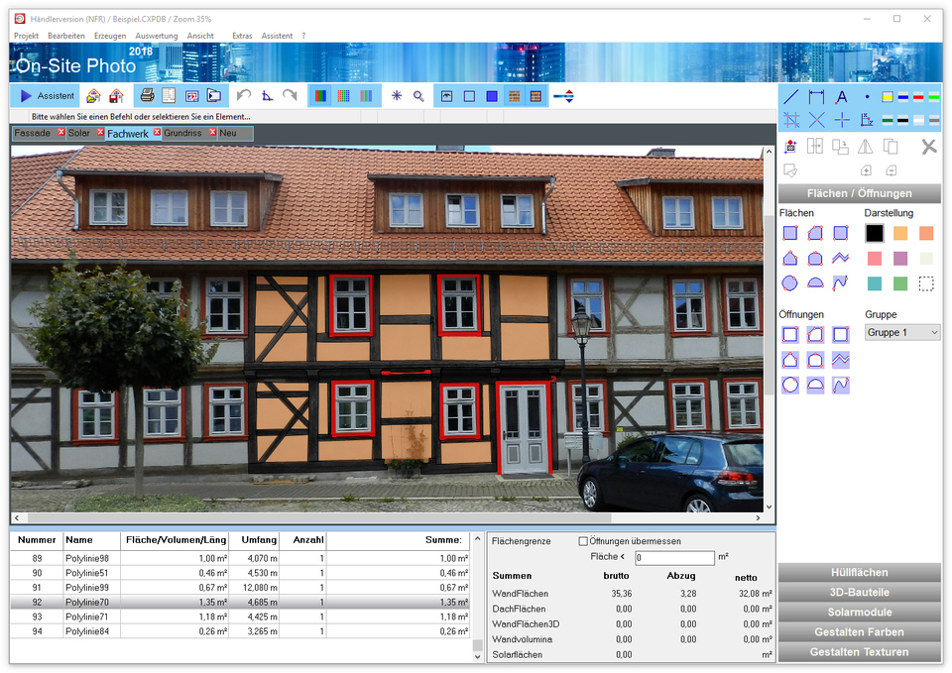Viewport: 952px width, 673px height.
Task: Close the Fassade tab with its red X
Action: [x=61, y=133]
